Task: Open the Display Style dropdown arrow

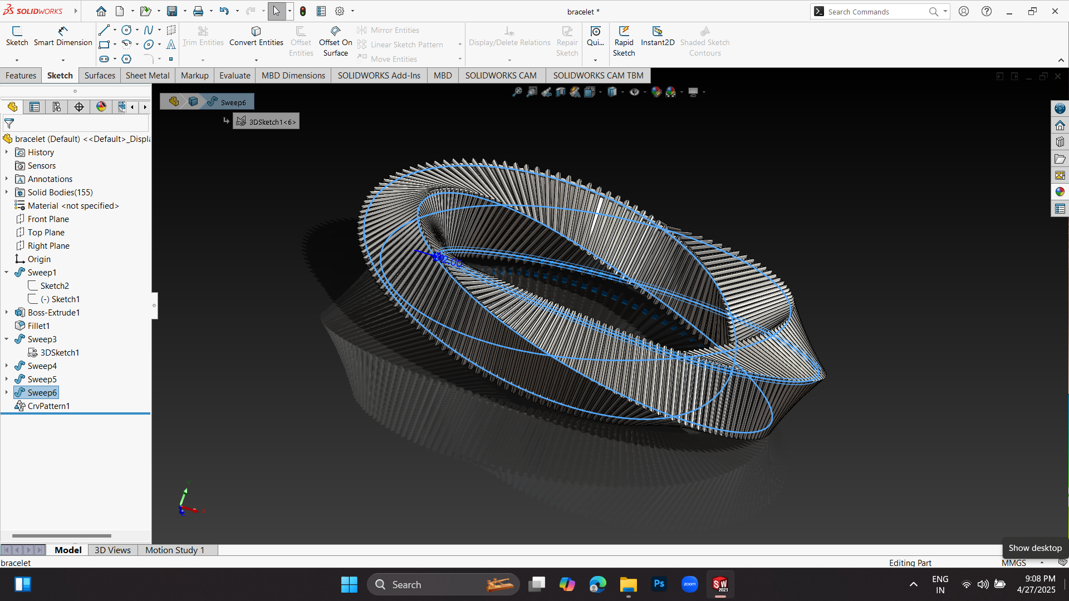Action: click(x=622, y=92)
